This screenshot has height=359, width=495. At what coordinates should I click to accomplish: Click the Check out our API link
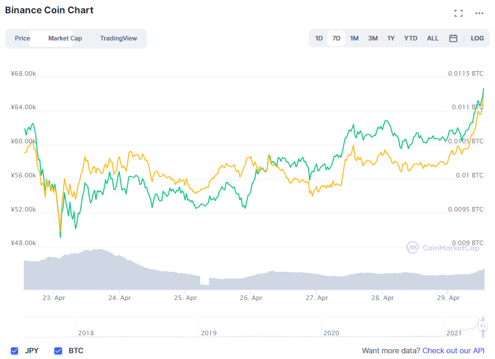tap(453, 350)
